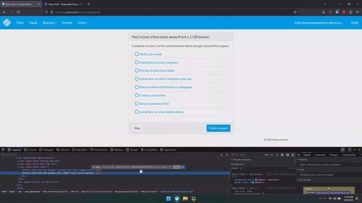Expand the Pseudo-elements section
Screen dimensions: 362x203
(x=232, y=160)
